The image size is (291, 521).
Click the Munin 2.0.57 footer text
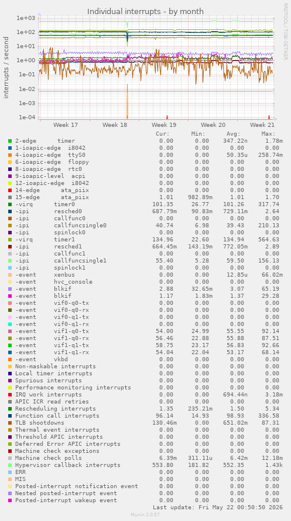pos(145,515)
